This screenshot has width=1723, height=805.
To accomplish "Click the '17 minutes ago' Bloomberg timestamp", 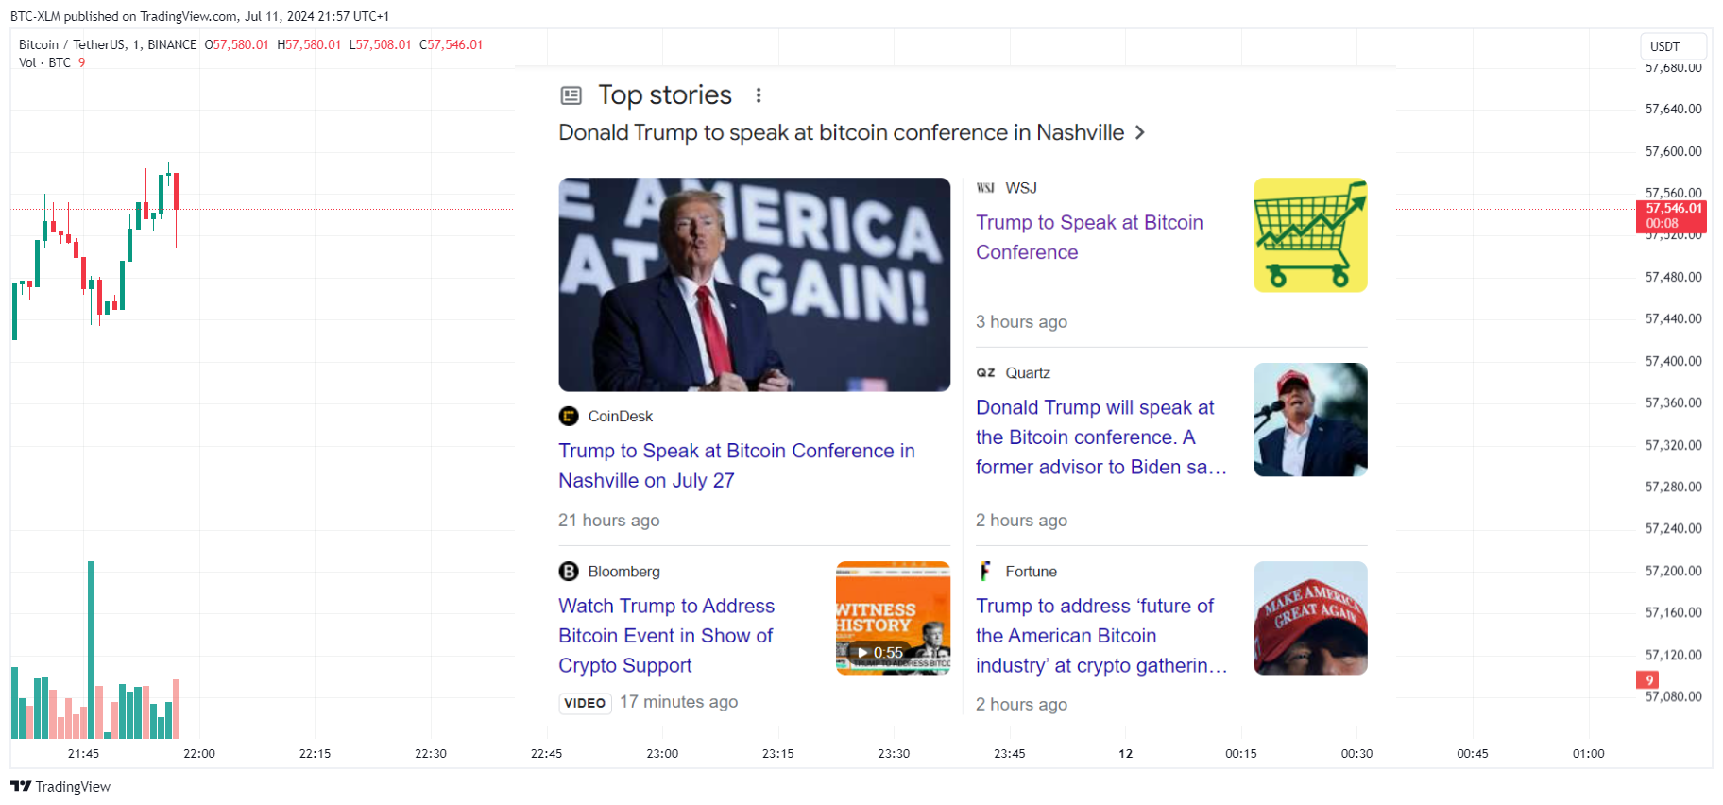I will tap(678, 702).
